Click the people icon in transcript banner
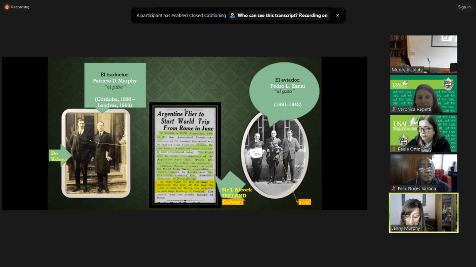Viewport: 476px width, 267px height. coord(233,15)
